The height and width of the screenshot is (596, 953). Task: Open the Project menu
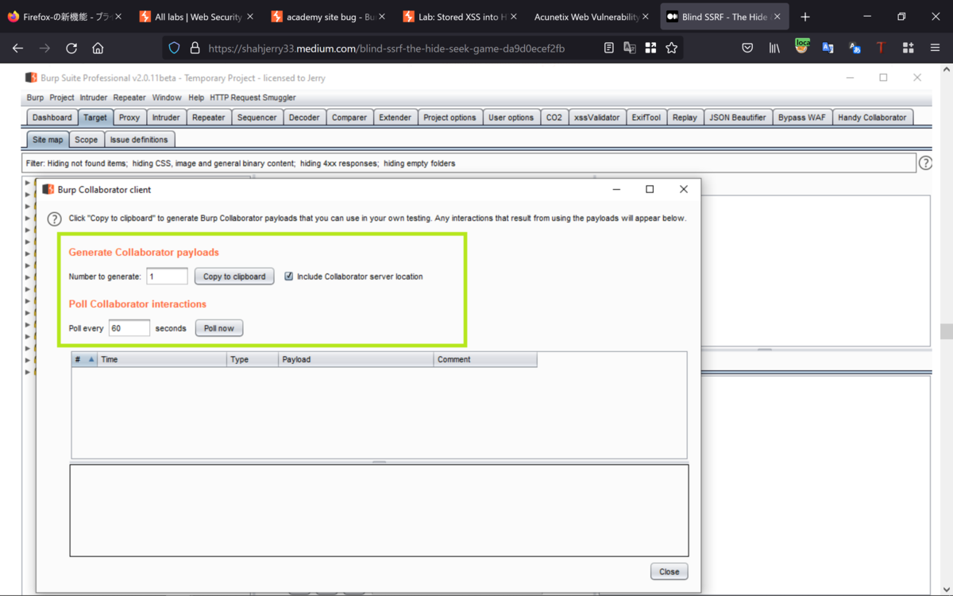(x=61, y=97)
